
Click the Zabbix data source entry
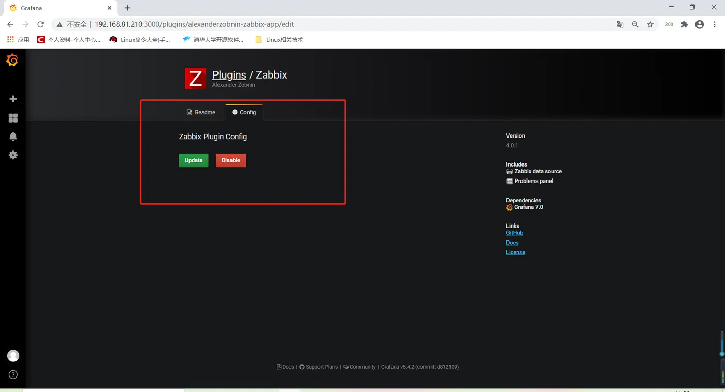tap(534, 171)
